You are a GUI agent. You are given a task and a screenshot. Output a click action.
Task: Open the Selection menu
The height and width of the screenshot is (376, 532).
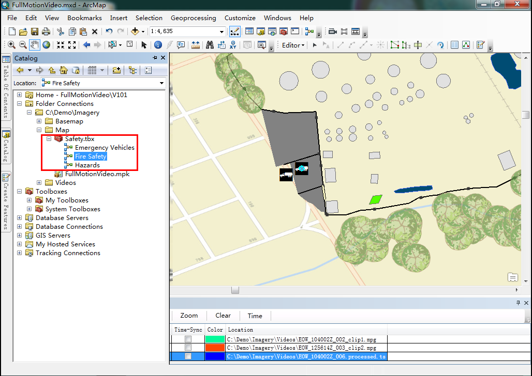click(149, 18)
